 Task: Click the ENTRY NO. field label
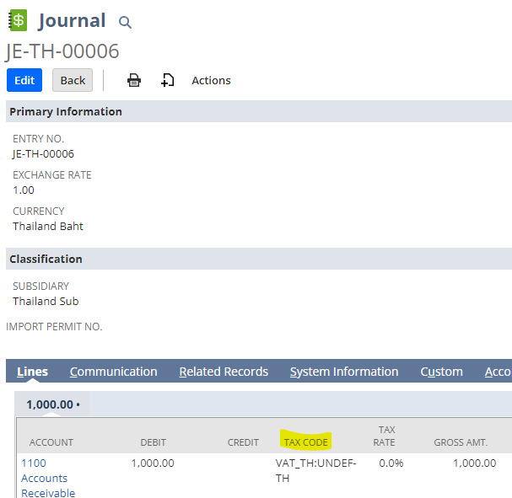39,138
